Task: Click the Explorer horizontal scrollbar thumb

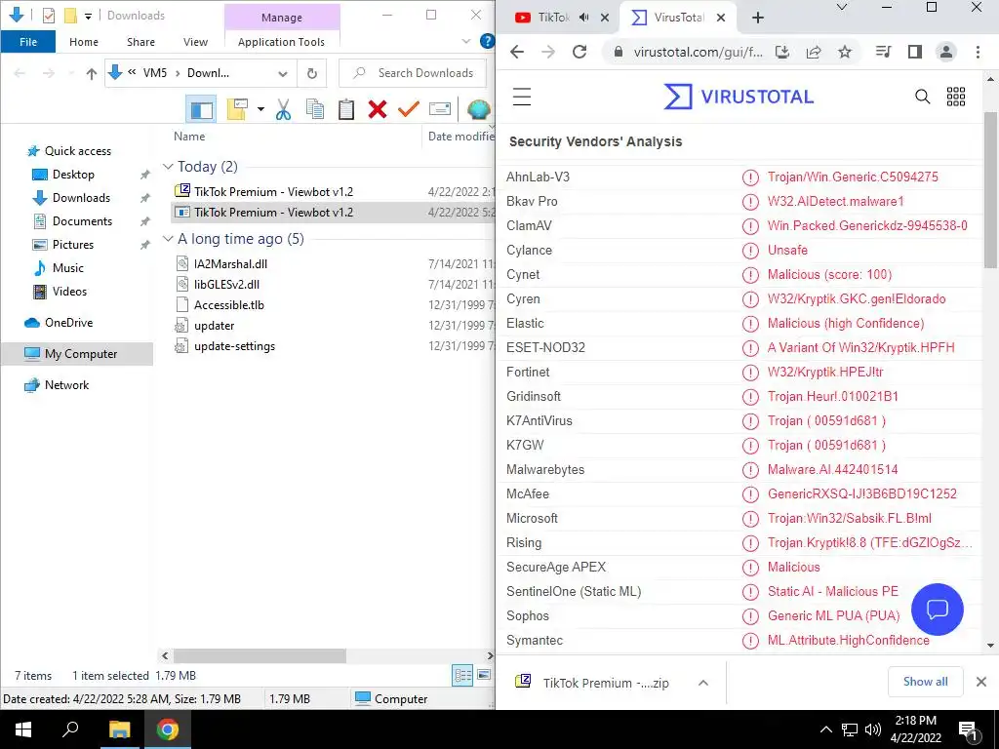Action: point(260,655)
